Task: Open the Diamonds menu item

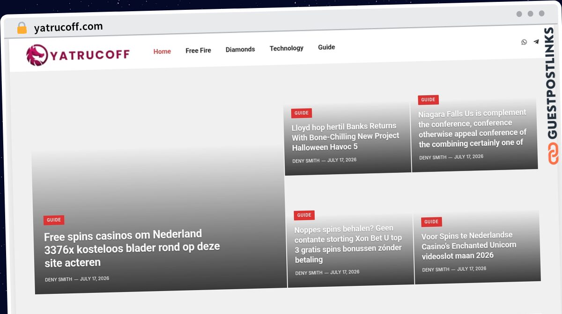Action: pyautogui.click(x=240, y=49)
